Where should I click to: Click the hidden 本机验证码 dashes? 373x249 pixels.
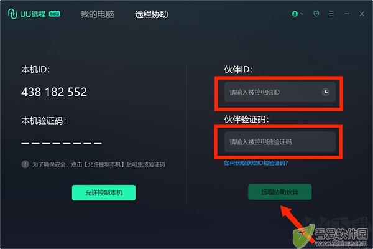pos(62,143)
